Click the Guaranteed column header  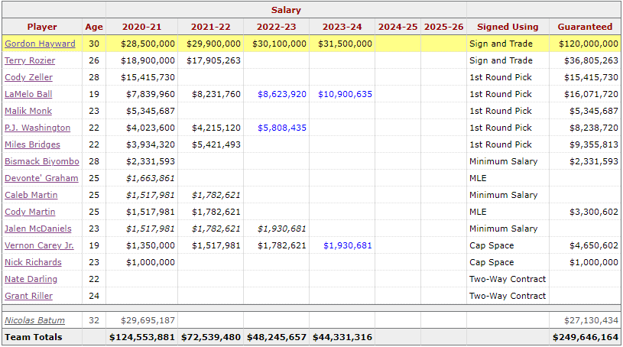[585, 27]
